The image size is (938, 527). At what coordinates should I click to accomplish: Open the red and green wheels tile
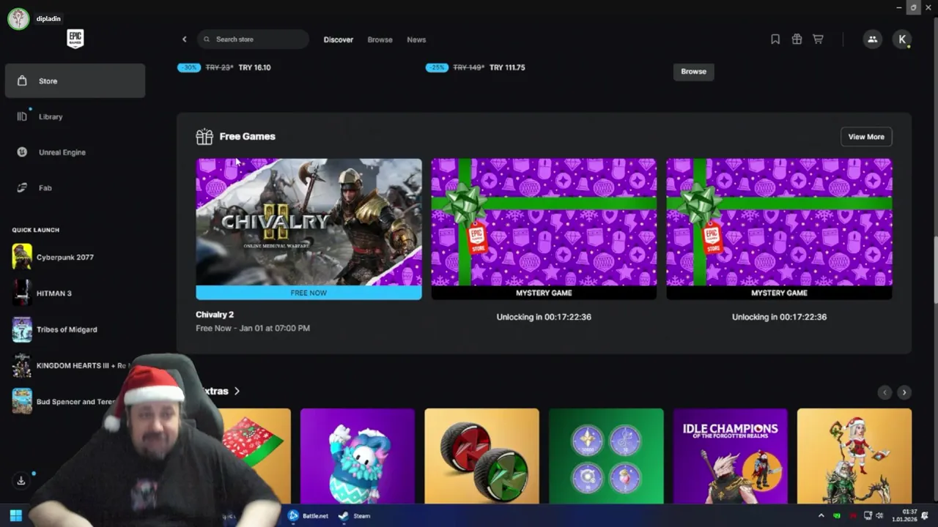[x=481, y=456]
